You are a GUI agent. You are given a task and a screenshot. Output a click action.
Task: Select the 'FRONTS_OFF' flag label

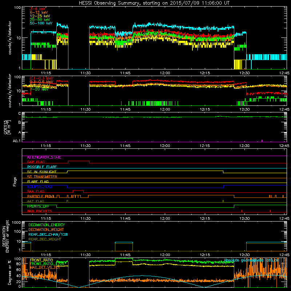click(38, 206)
